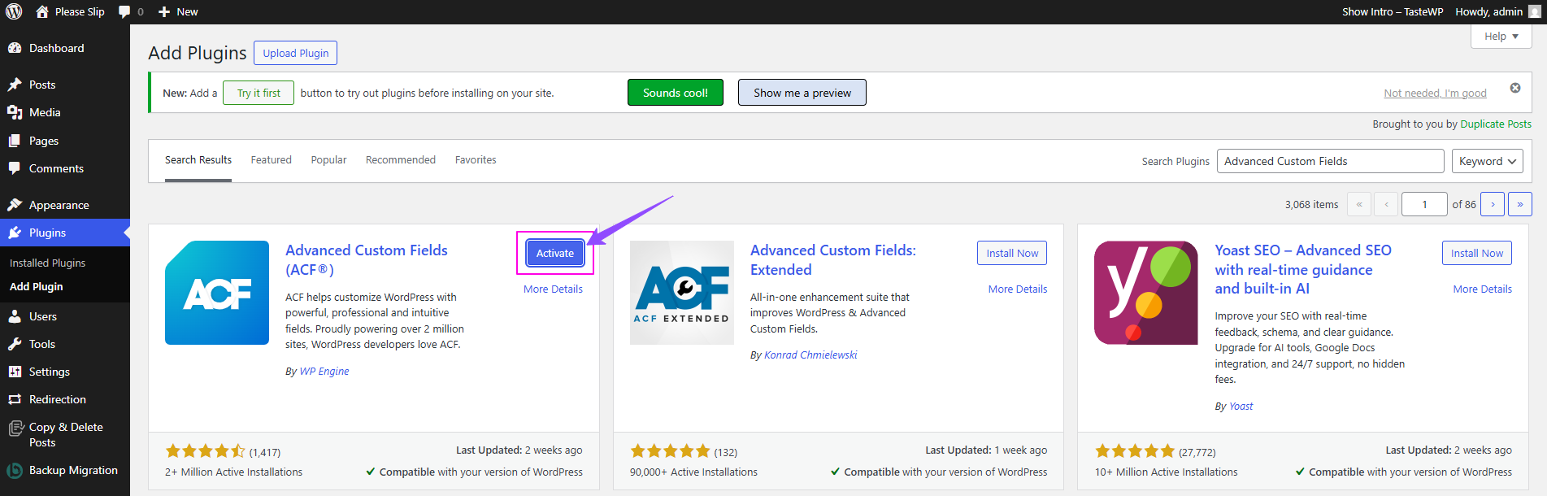Screen dimensions: 1547x496
Task: Click the Settings sliders icon
Action: pyautogui.click(x=15, y=372)
